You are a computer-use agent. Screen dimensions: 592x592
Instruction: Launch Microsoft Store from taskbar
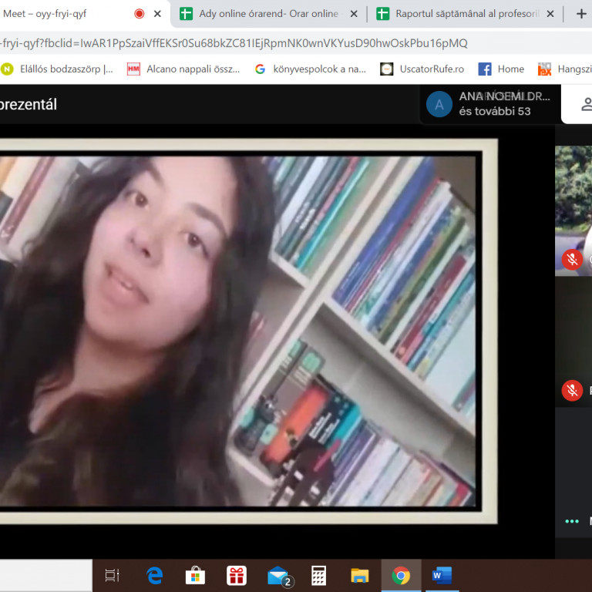196,575
